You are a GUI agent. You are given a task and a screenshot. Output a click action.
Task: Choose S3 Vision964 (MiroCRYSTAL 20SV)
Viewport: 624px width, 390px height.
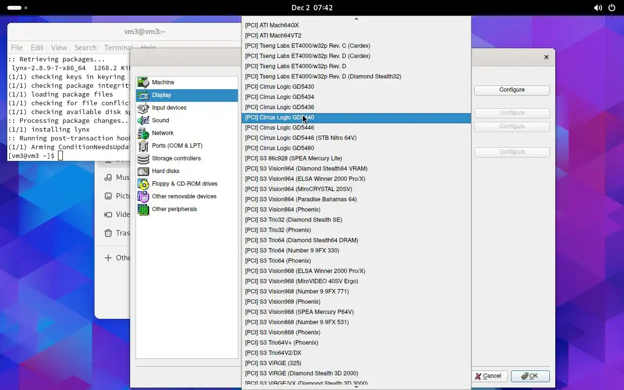click(x=356, y=189)
